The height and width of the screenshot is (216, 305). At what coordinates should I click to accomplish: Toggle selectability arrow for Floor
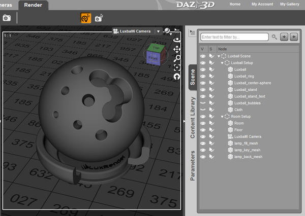(x=211, y=130)
